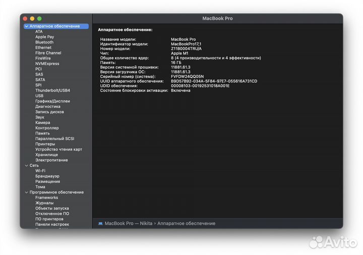Select the highlighted Аппаратное обеспечение row
This screenshot has width=363, height=255.
click(56, 26)
